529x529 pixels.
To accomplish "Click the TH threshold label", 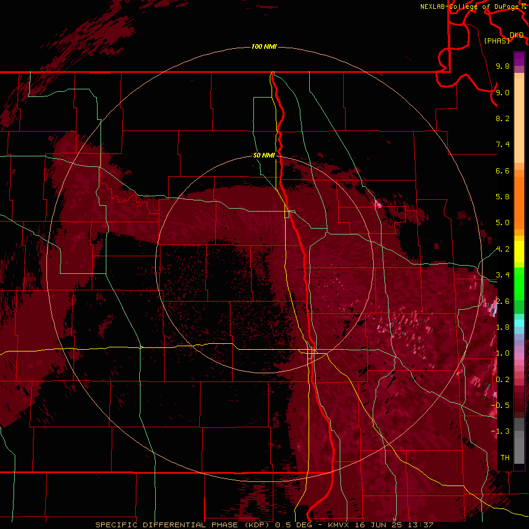I will click(x=505, y=458).
